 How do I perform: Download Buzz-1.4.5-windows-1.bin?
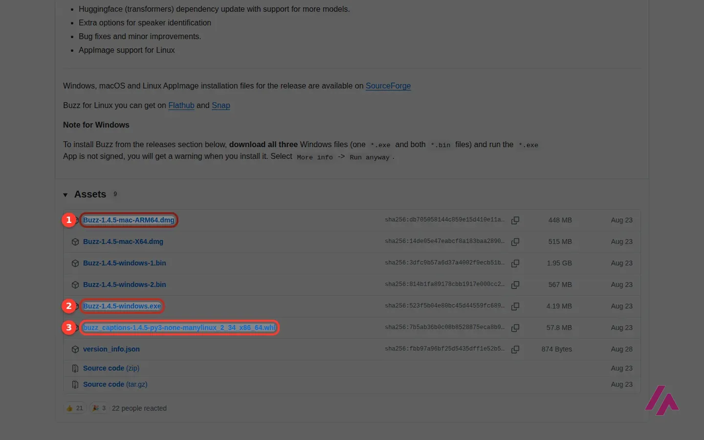[125, 263]
